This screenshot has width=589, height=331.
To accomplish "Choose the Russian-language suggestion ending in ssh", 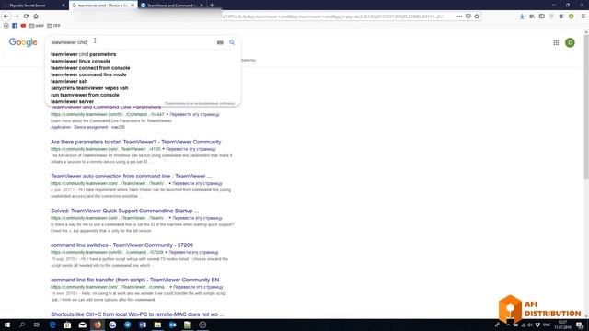I will pos(89,88).
